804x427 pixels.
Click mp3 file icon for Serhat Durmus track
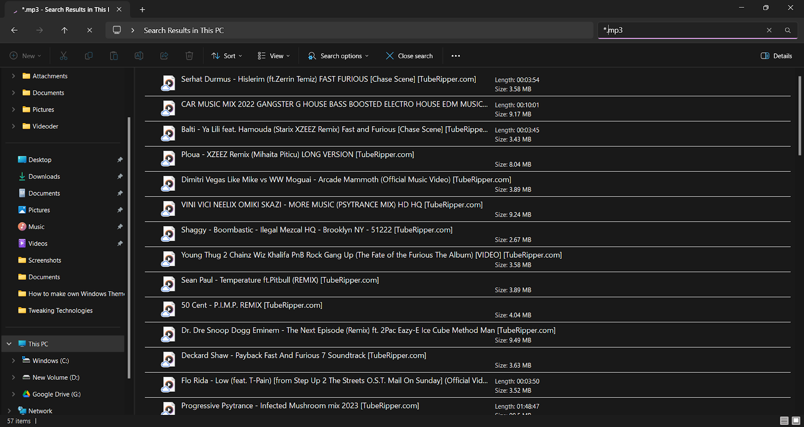168,83
